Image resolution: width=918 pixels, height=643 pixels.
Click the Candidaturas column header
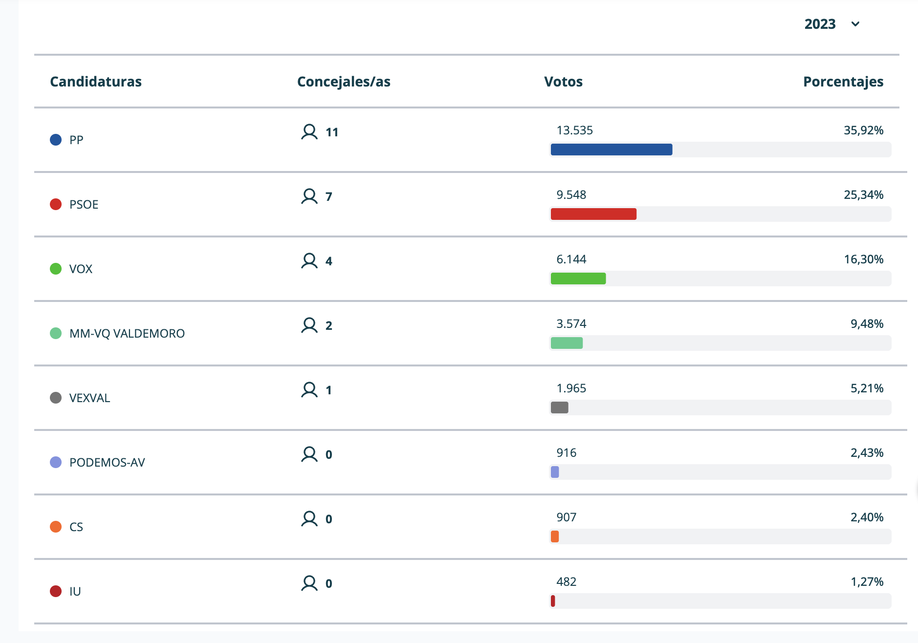point(96,82)
